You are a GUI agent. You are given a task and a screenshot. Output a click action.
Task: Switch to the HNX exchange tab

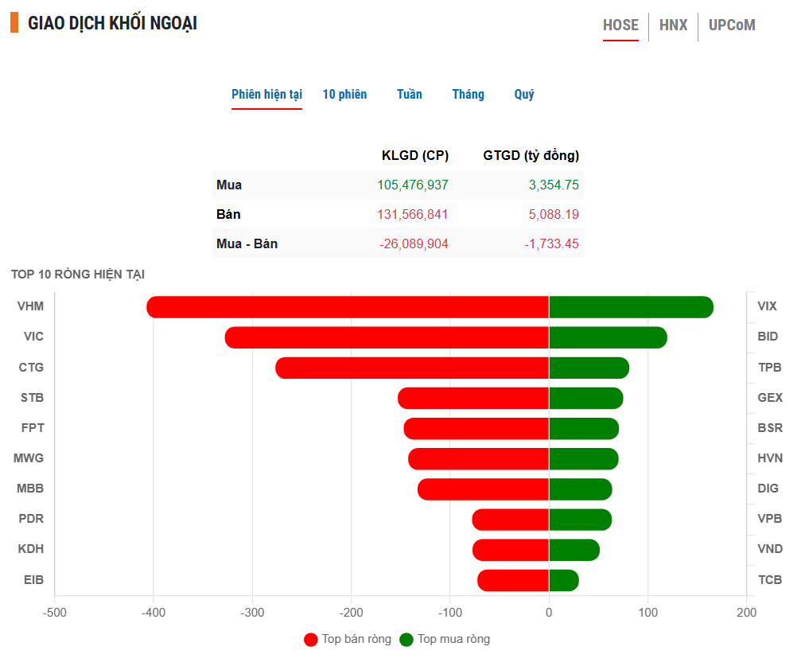pos(673,25)
